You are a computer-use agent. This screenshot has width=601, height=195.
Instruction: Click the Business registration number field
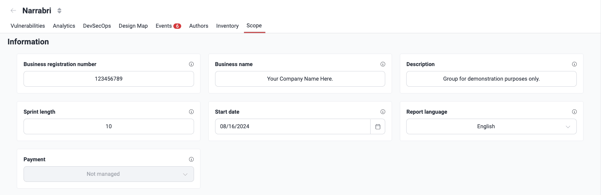pos(108,79)
